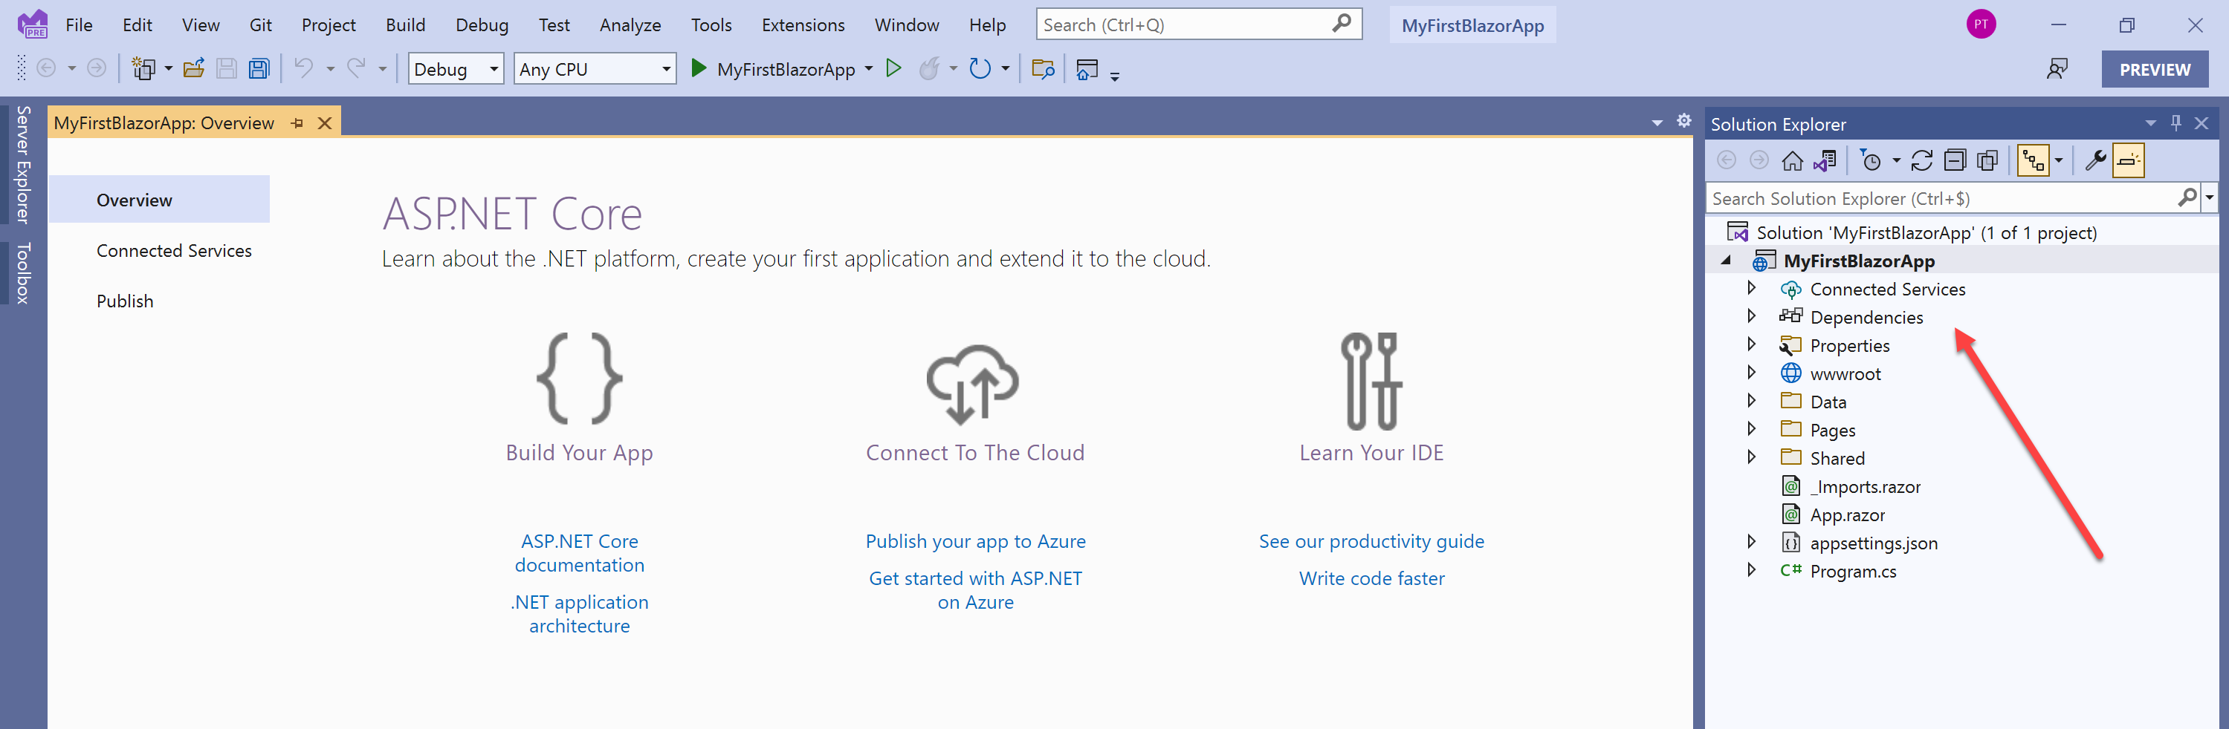
Task: Expand the Dependencies tree node
Action: point(1751,316)
